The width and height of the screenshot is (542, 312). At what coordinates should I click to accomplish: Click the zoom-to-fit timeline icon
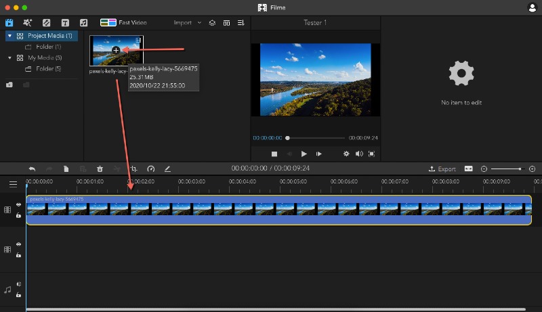tap(468, 169)
